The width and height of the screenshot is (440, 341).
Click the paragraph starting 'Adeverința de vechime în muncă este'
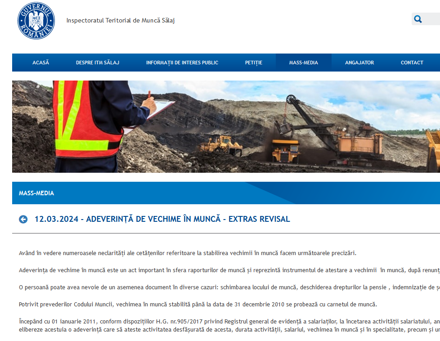[225, 270]
